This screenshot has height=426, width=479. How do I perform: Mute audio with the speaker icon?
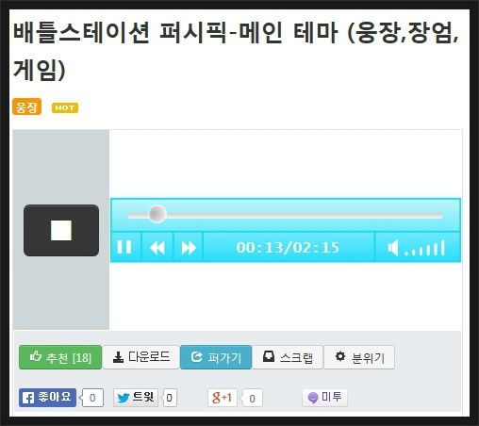click(x=393, y=248)
